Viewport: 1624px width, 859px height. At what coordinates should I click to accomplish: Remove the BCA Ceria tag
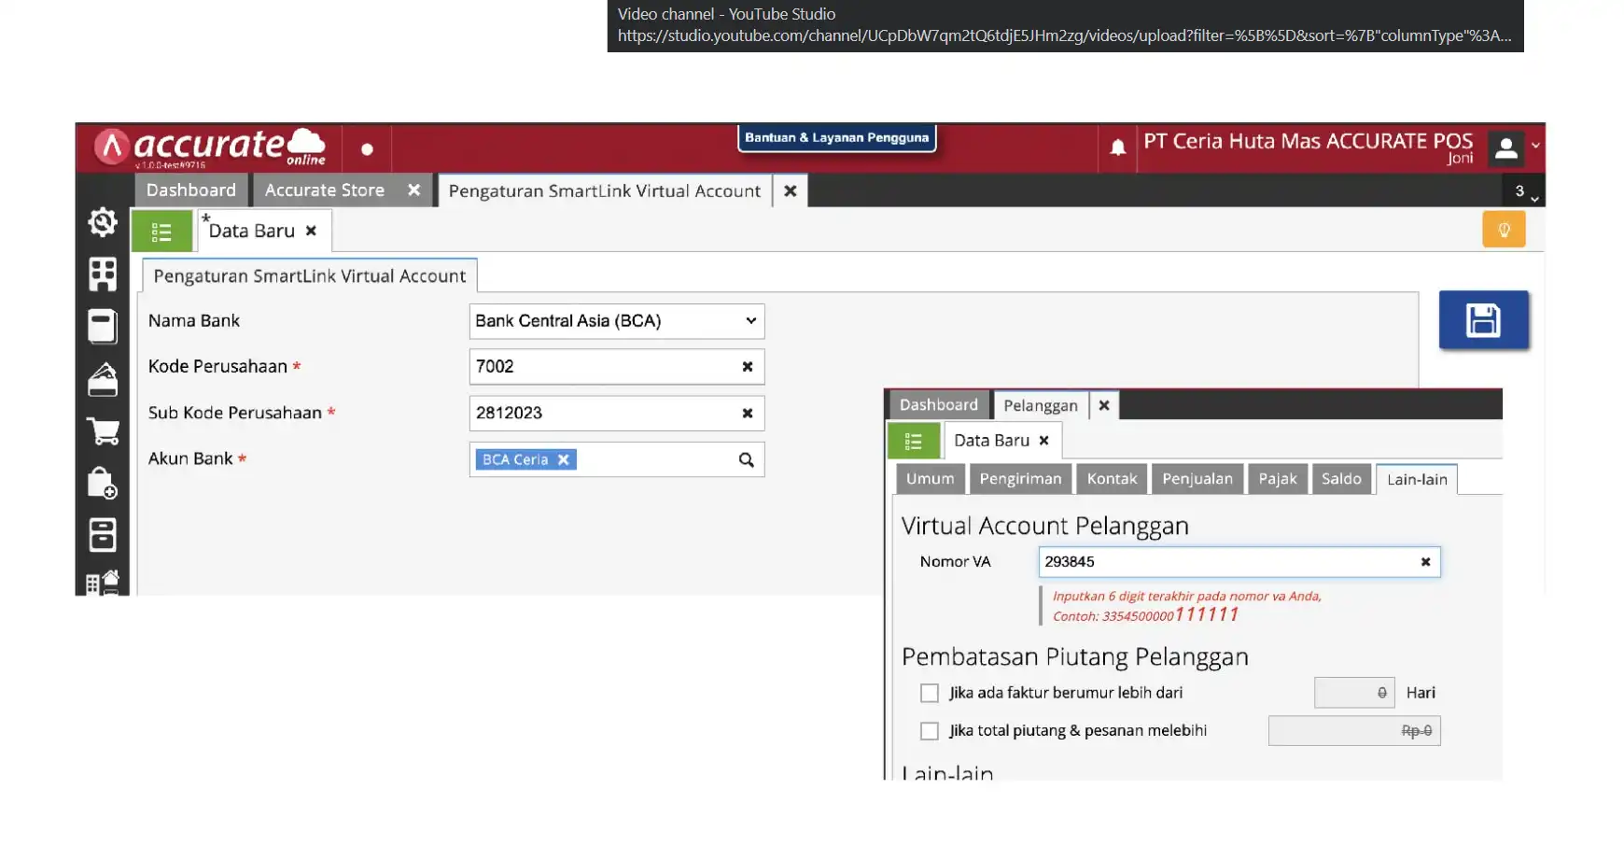563,459
